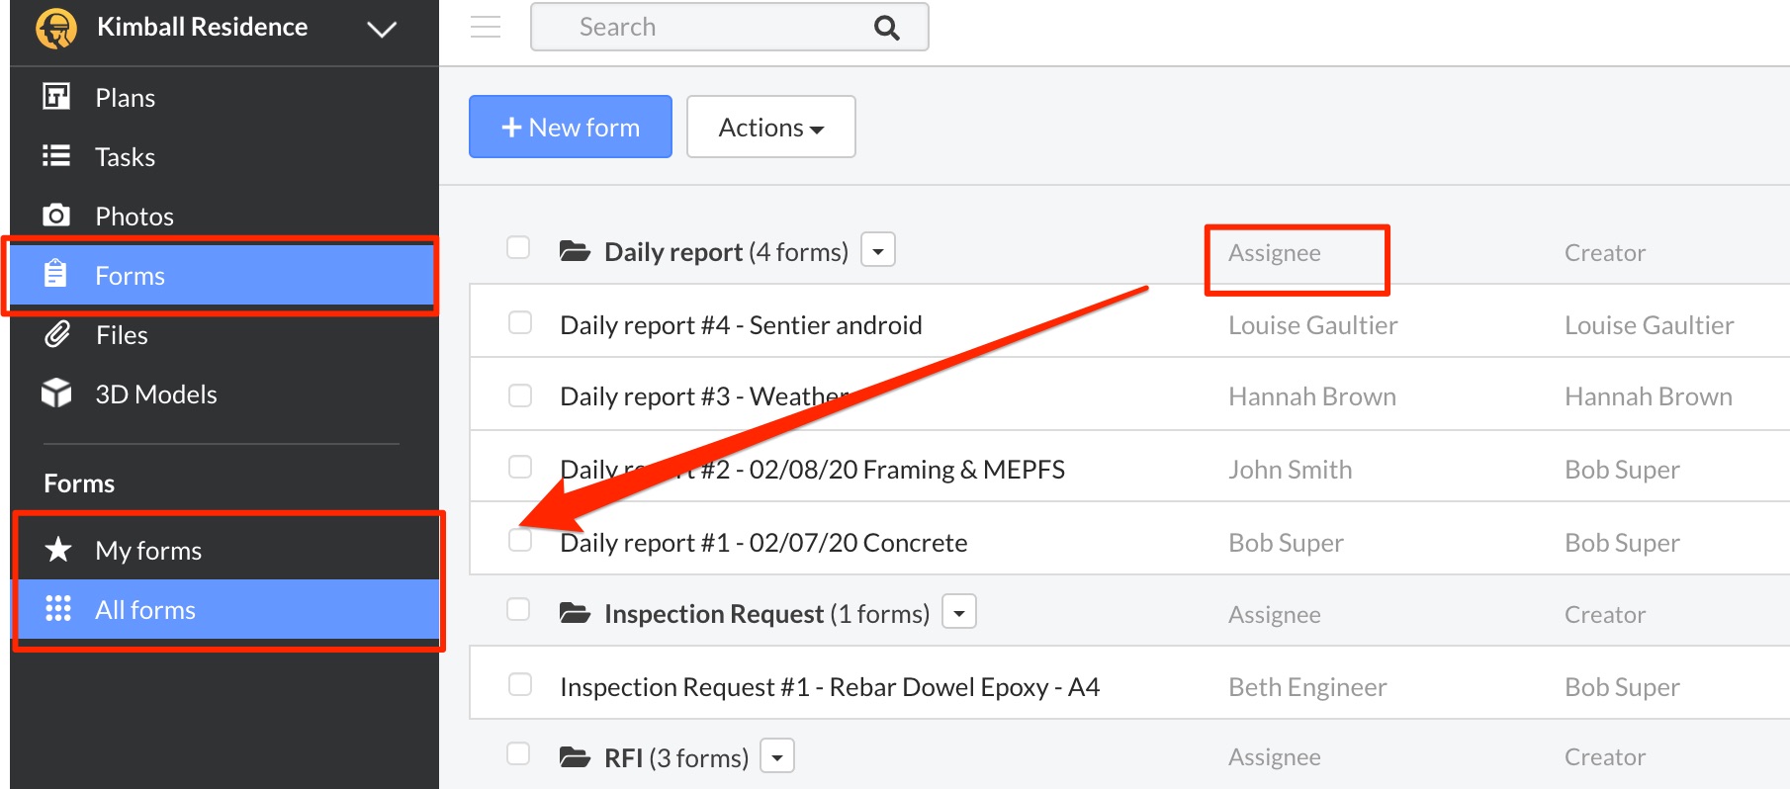Click the Tasks list icon
The width and height of the screenshot is (1790, 789).
click(x=56, y=156)
